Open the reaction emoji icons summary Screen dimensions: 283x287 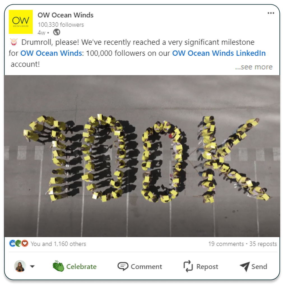19,244
